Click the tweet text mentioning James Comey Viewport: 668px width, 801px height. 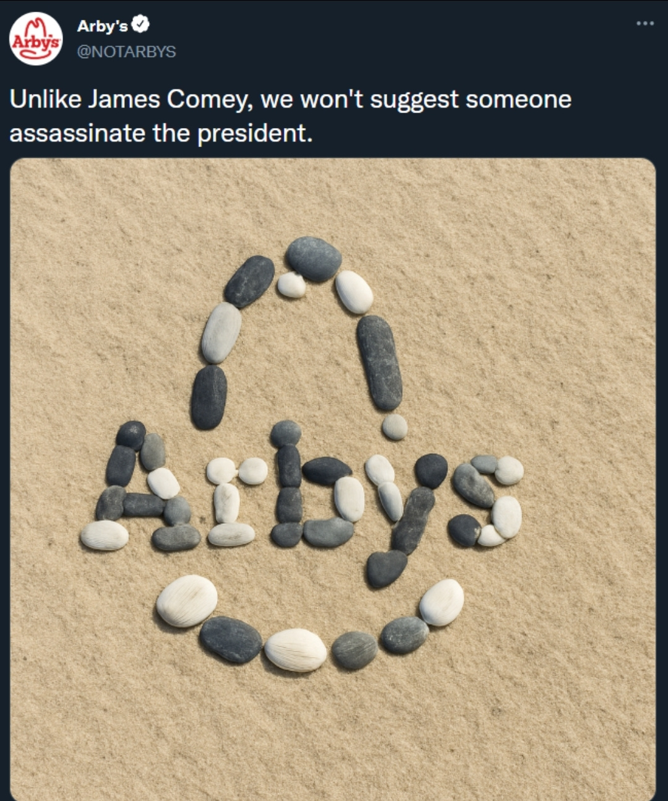(290, 116)
